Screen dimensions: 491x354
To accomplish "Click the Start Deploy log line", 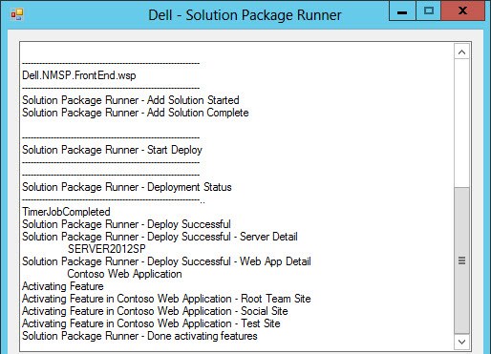I will pos(112,150).
